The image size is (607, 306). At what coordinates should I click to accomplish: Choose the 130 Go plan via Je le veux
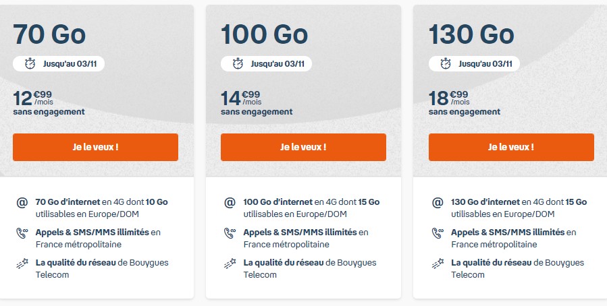pos(511,147)
